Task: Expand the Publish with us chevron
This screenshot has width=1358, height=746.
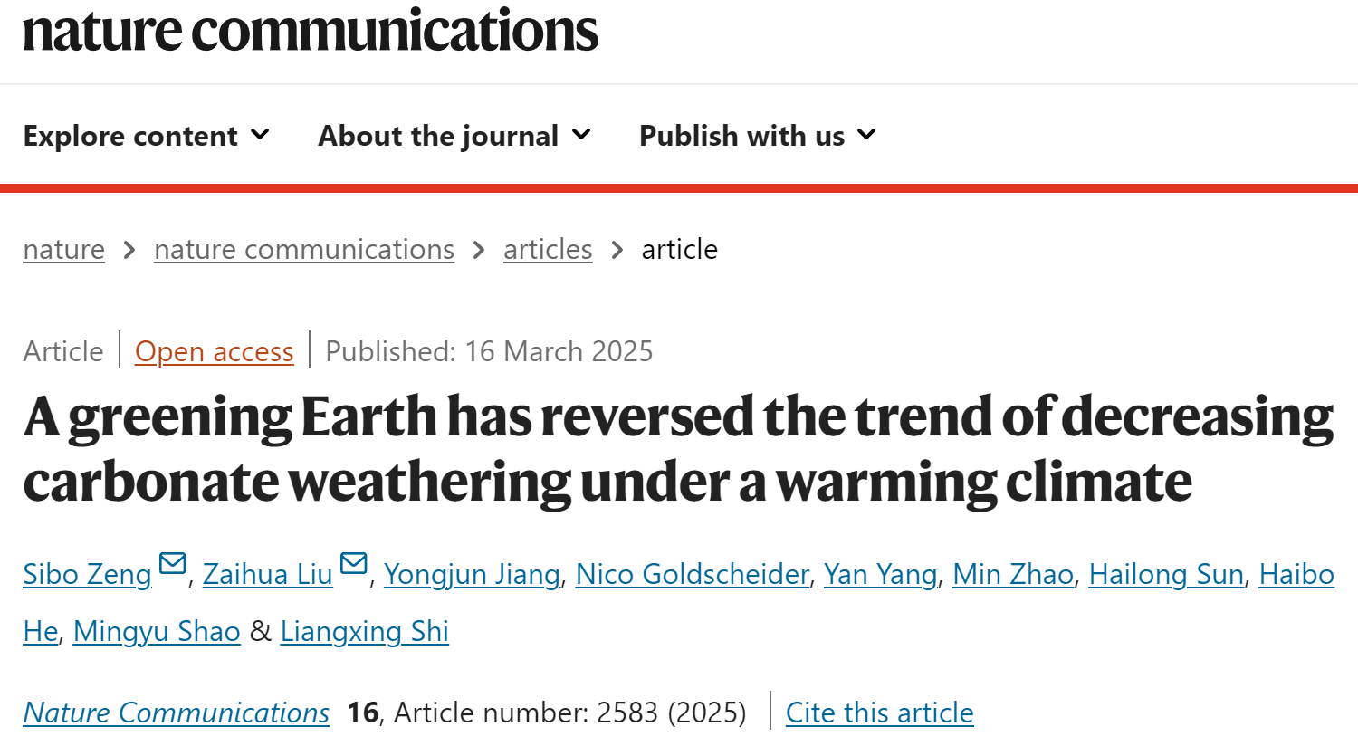Action: (x=866, y=135)
